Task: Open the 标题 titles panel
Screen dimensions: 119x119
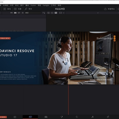Action: 18,9
